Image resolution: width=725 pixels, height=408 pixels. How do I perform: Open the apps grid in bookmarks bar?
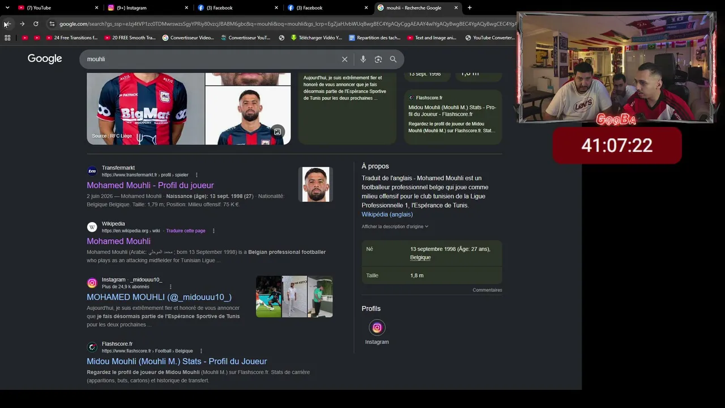[7, 38]
